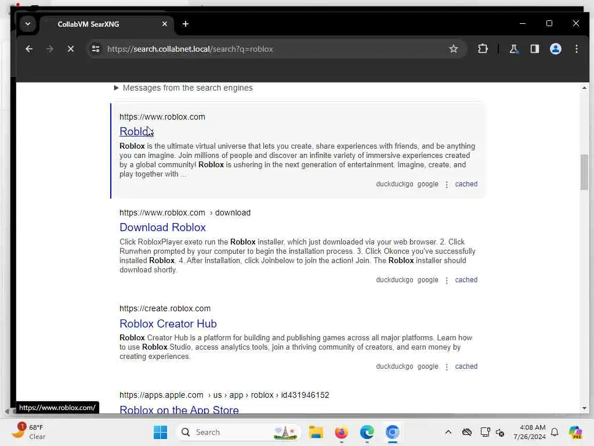Viewport: 594px width, 446px height.
Task: Click the cloud sync tray icon
Action: coord(467,432)
